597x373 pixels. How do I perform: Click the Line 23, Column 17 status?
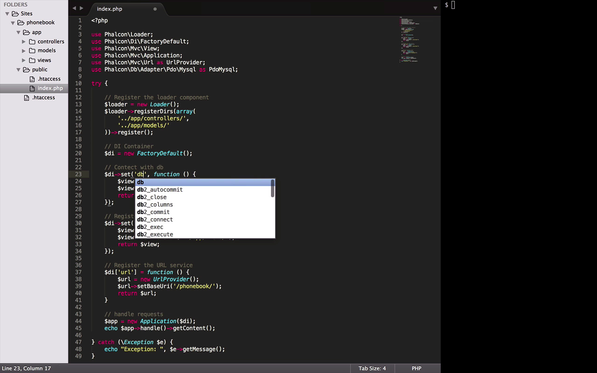[x=27, y=368]
